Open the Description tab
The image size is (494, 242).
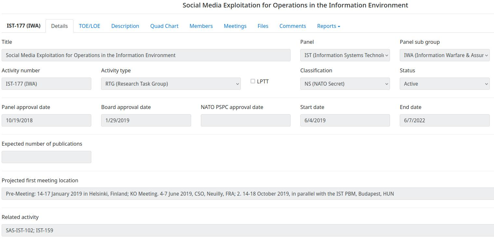[125, 26]
